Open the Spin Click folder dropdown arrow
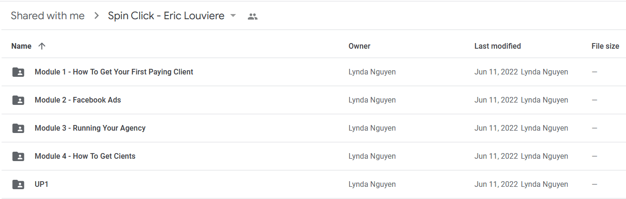The width and height of the screenshot is (626, 199). pos(233,16)
